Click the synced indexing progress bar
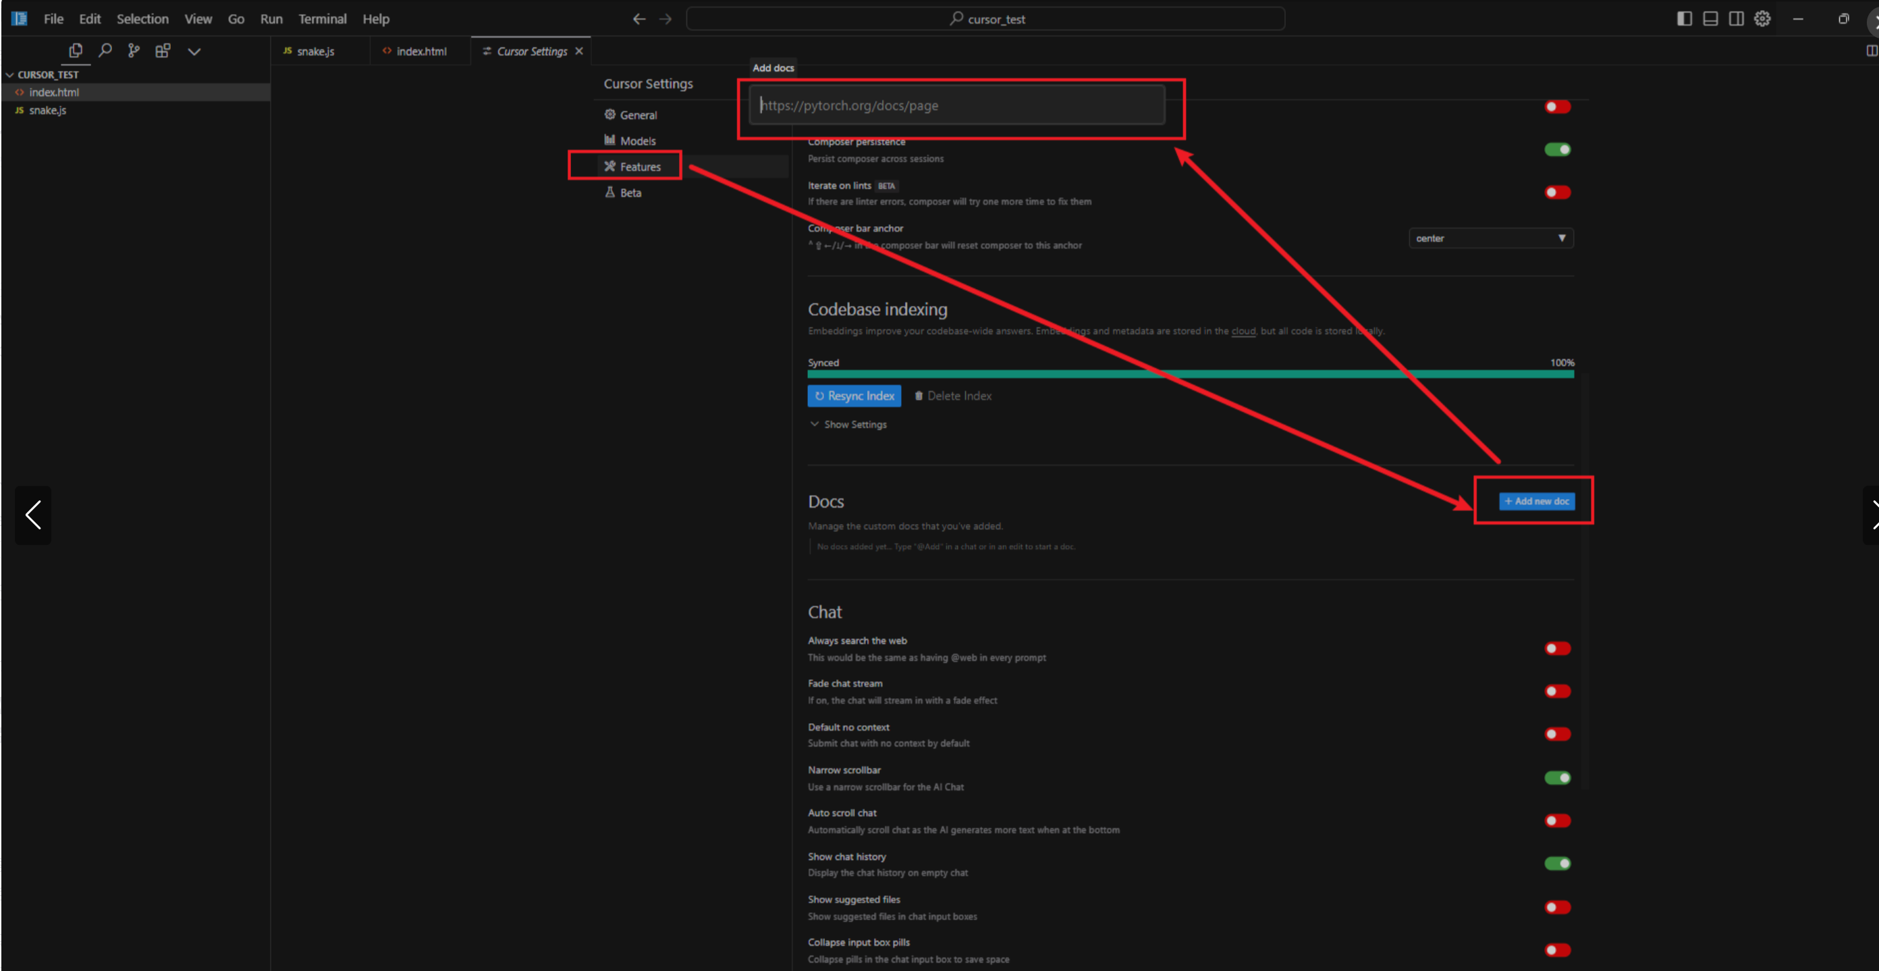Image resolution: width=1879 pixels, height=971 pixels. [1190, 374]
